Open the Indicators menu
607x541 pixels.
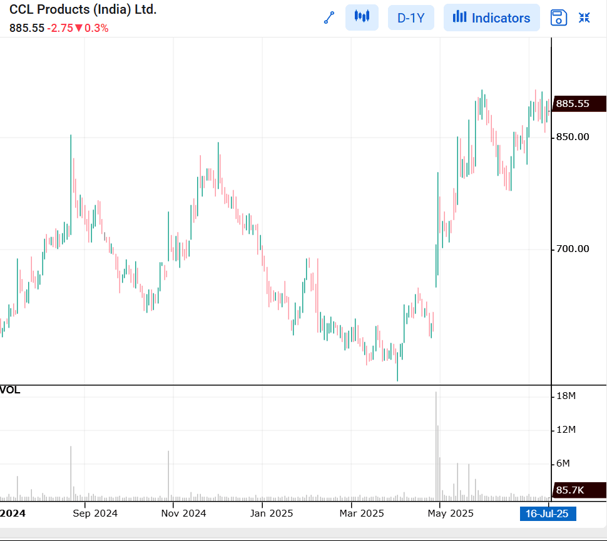[491, 18]
